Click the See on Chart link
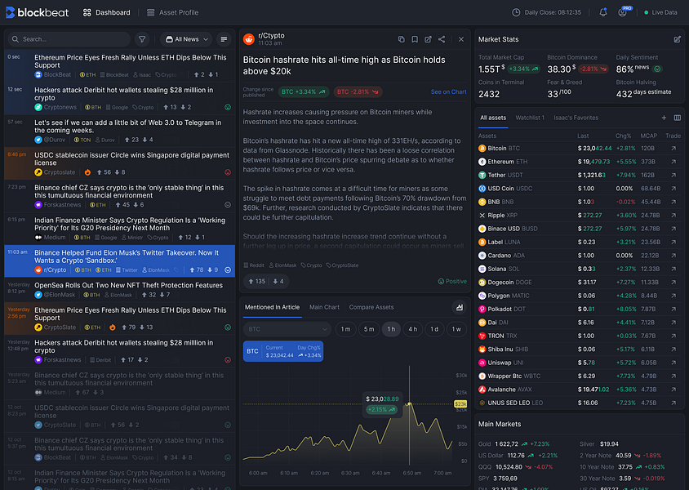 (x=449, y=91)
